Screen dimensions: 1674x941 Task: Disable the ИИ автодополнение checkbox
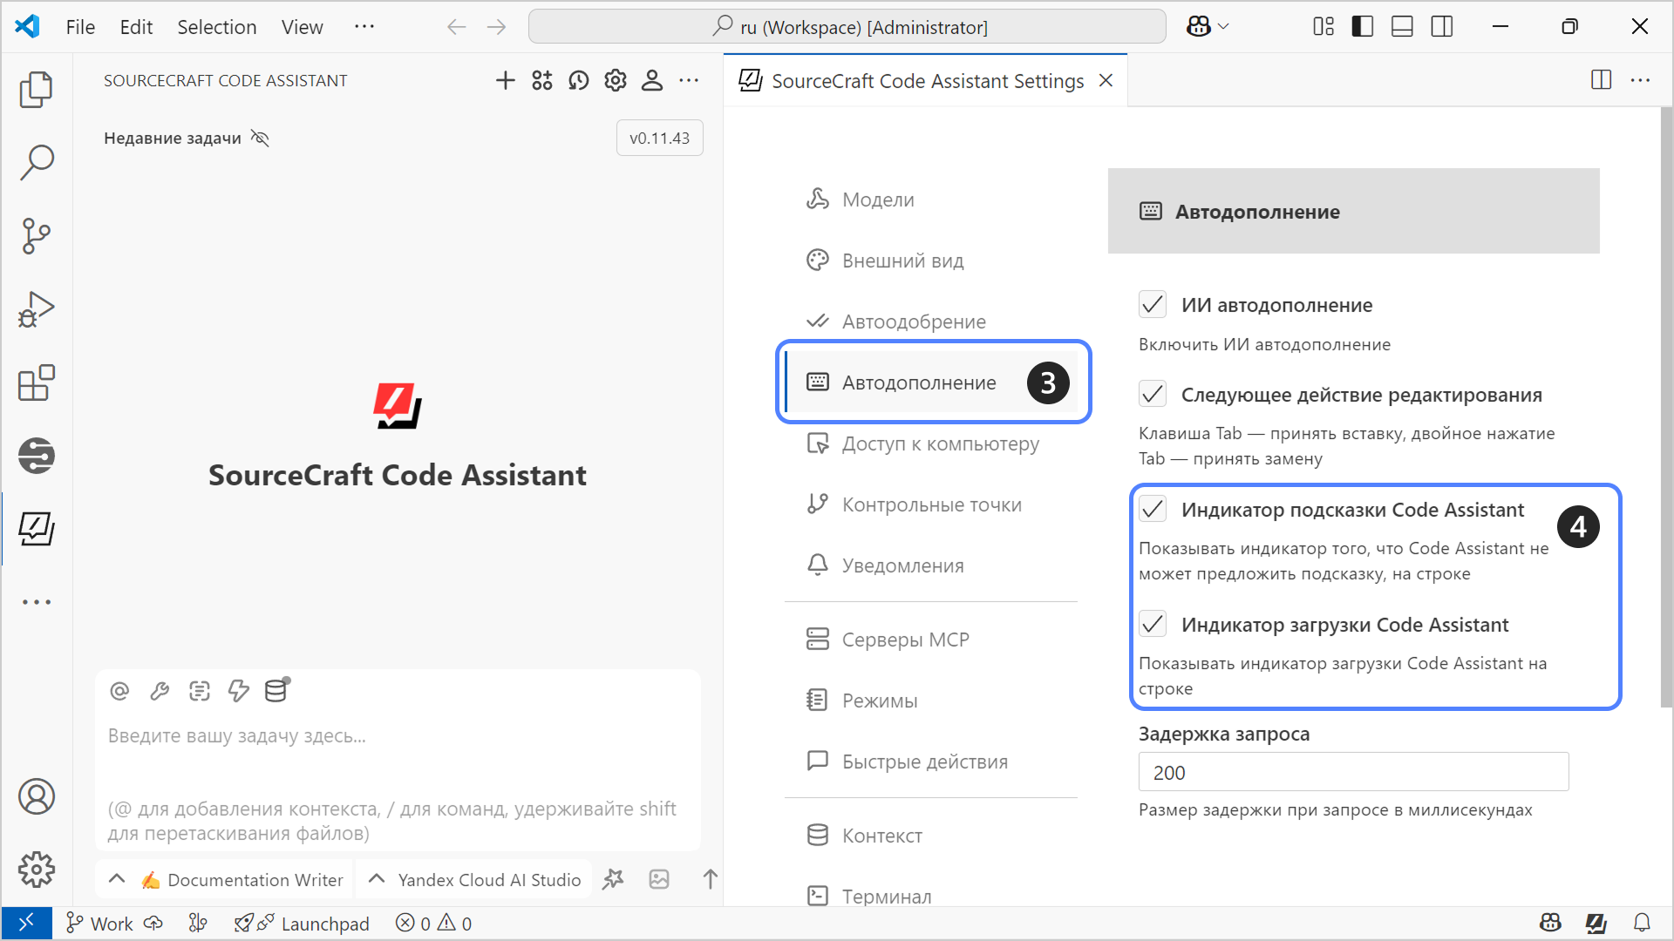[1152, 304]
